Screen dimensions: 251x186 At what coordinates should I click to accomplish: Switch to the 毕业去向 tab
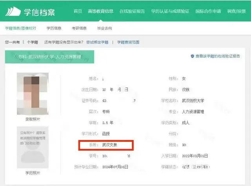[x=105, y=28]
